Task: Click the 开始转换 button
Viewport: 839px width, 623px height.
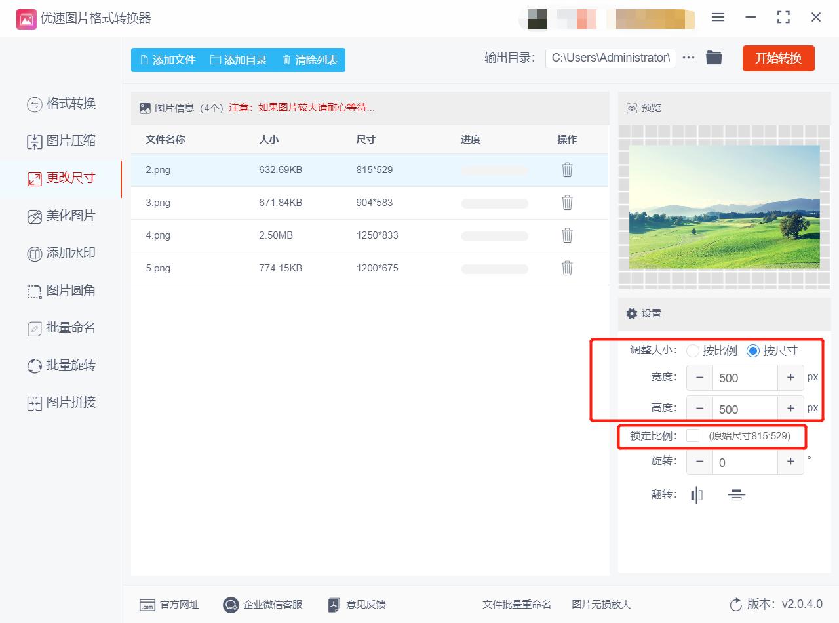Action: coord(778,58)
